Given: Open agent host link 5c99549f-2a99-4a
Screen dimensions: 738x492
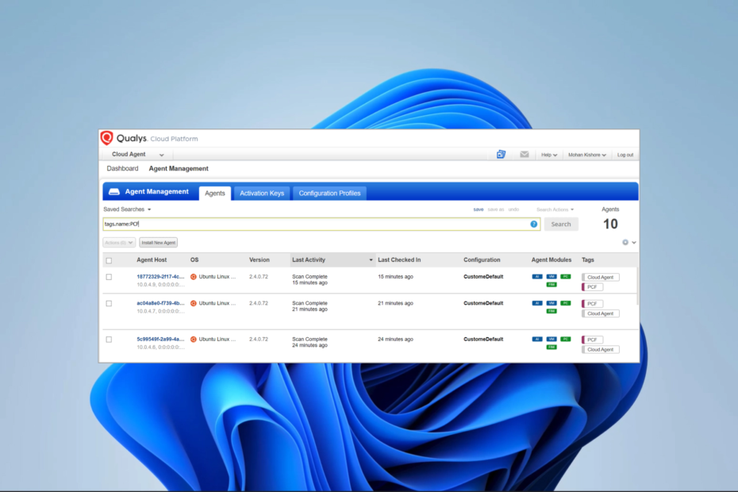Looking at the screenshot, I should click(x=160, y=339).
